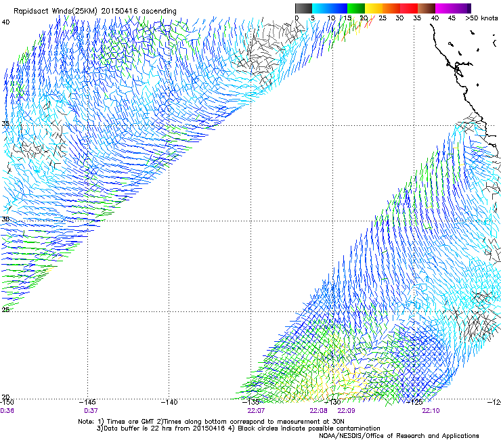501x440 pixels.
Task: Click the legend tick label '10'
Action: 331,18
